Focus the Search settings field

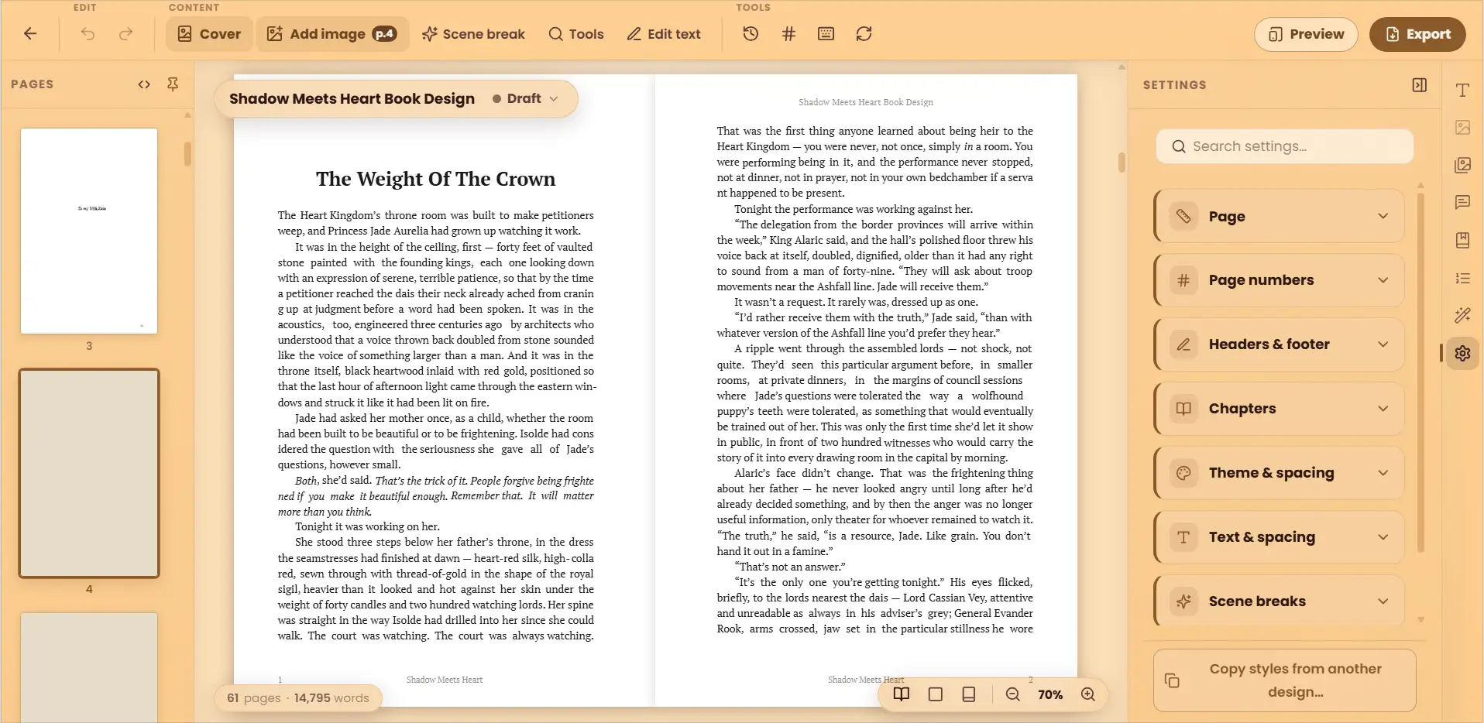(1284, 146)
